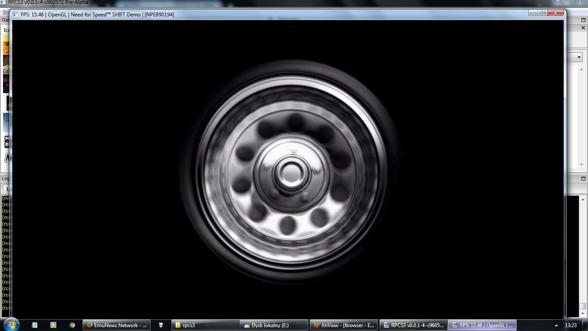588x331 pixels.
Task: Float the lower right log panel
Action: pos(583,178)
